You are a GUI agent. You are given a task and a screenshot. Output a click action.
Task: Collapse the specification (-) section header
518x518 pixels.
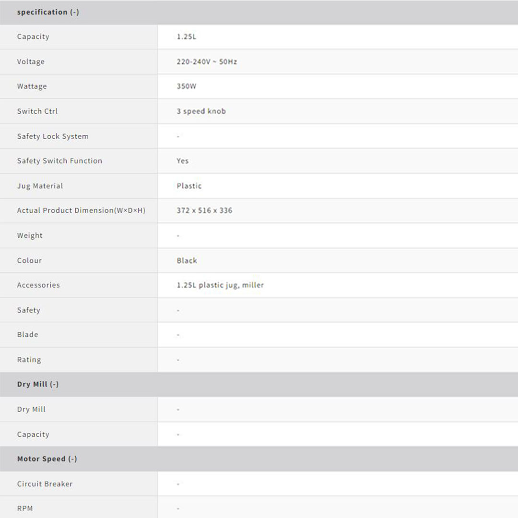click(x=48, y=12)
